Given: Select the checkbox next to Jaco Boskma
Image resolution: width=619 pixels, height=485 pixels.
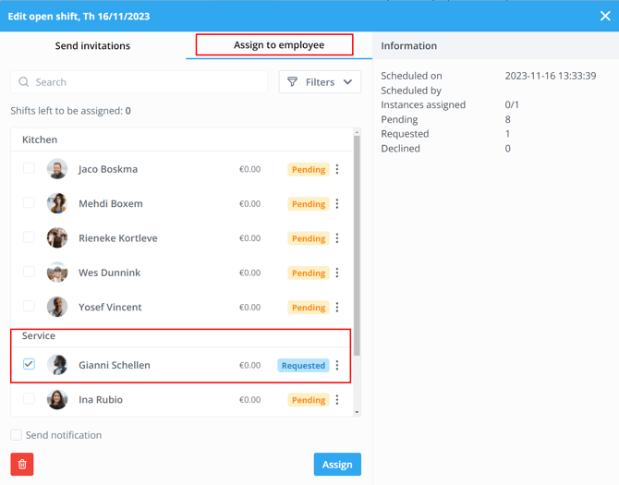Looking at the screenshot, I should coord(29,168).
